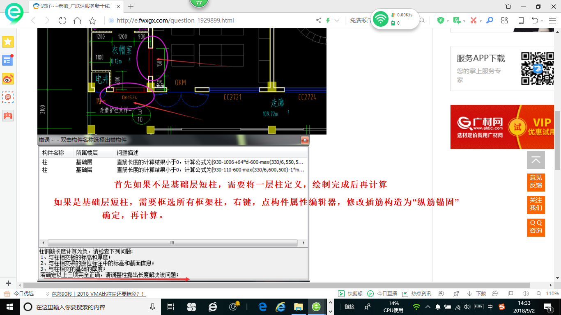
Task: Reload the page with the refresh icon
Action: pyautogui.click(x=62, y=21)
